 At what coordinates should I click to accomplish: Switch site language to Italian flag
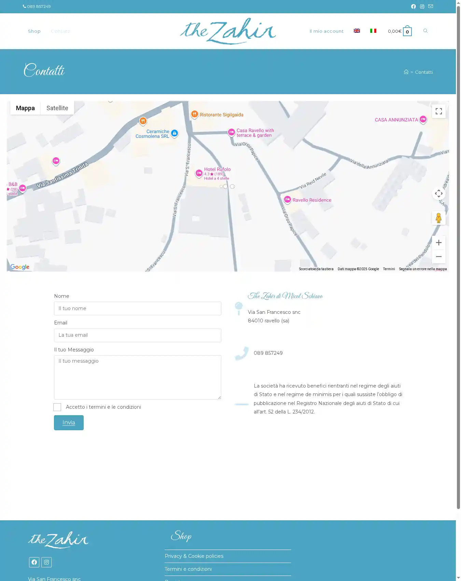pyautogui.click(x=373, y=31)
